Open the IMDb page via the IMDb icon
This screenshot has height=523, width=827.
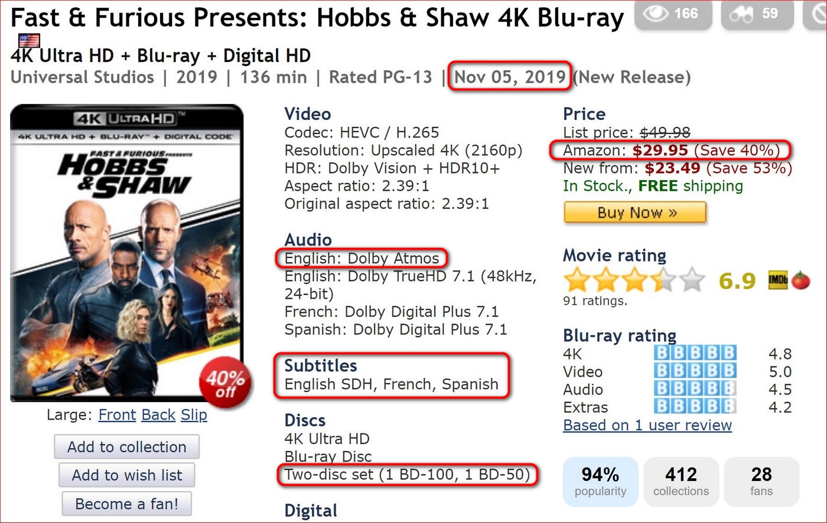pyautogui.click(x=777, y=280)
